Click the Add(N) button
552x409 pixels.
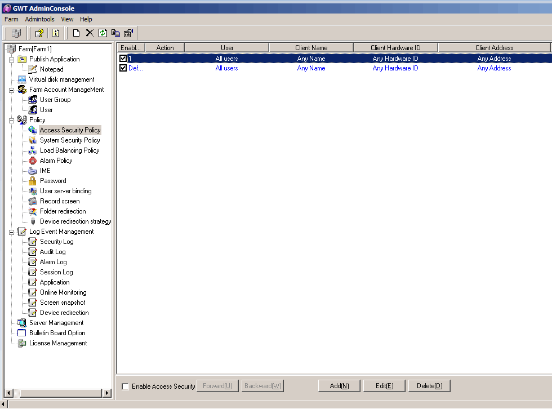pos(339,386)
